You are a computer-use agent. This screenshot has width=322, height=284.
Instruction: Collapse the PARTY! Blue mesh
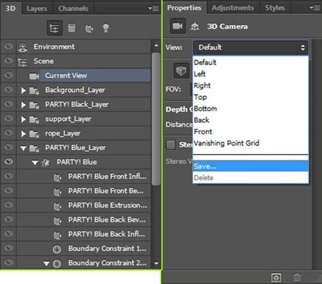click(x=35, y=163)
